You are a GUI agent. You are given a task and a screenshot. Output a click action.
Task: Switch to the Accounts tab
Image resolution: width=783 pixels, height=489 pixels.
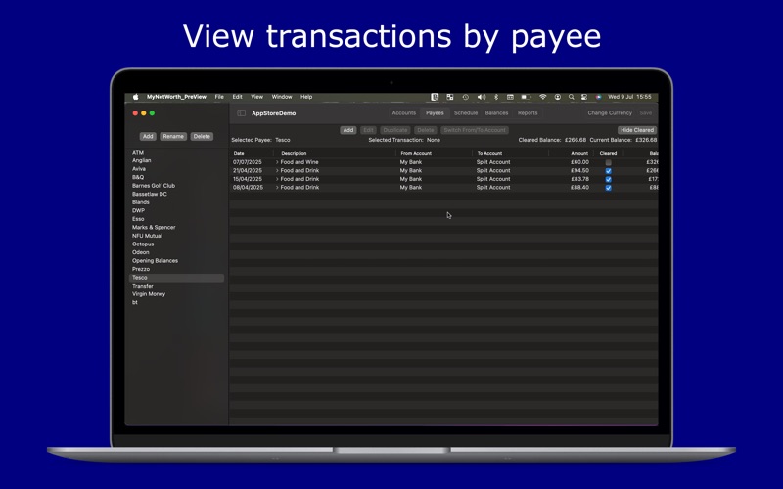(x=404, y=113)
